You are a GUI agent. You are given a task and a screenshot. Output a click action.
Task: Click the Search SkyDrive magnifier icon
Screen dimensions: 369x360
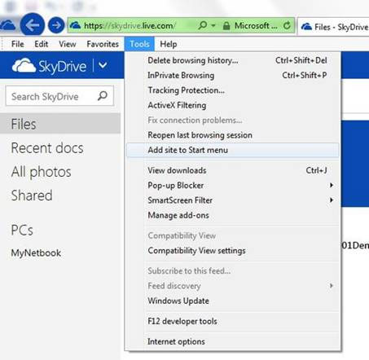(x=103, y=96)
